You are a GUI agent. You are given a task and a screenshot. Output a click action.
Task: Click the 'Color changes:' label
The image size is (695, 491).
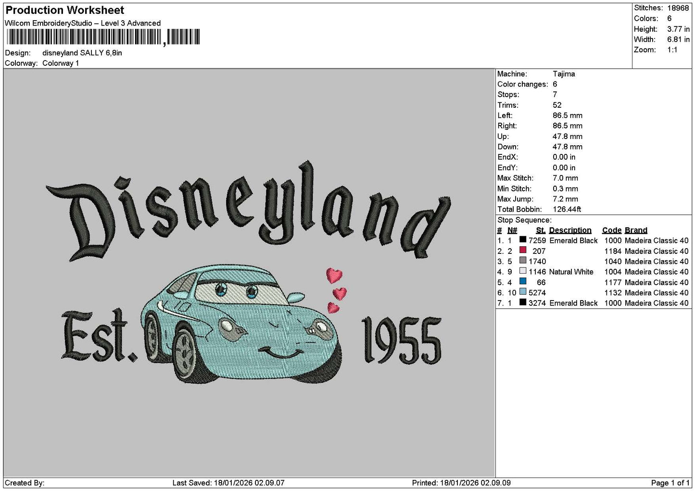pos(523,84)
